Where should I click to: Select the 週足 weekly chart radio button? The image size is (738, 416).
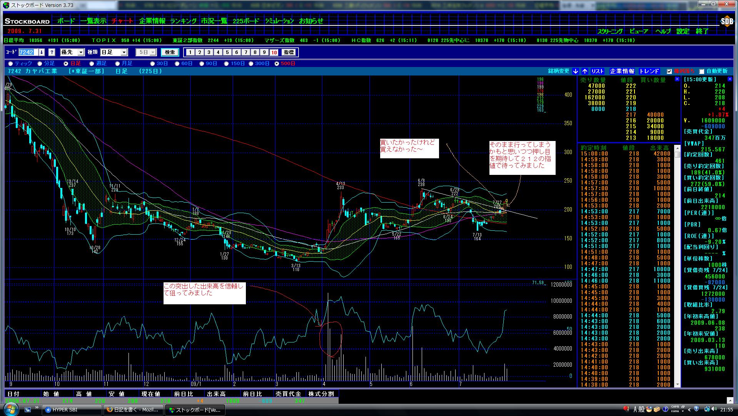[92, 64]
